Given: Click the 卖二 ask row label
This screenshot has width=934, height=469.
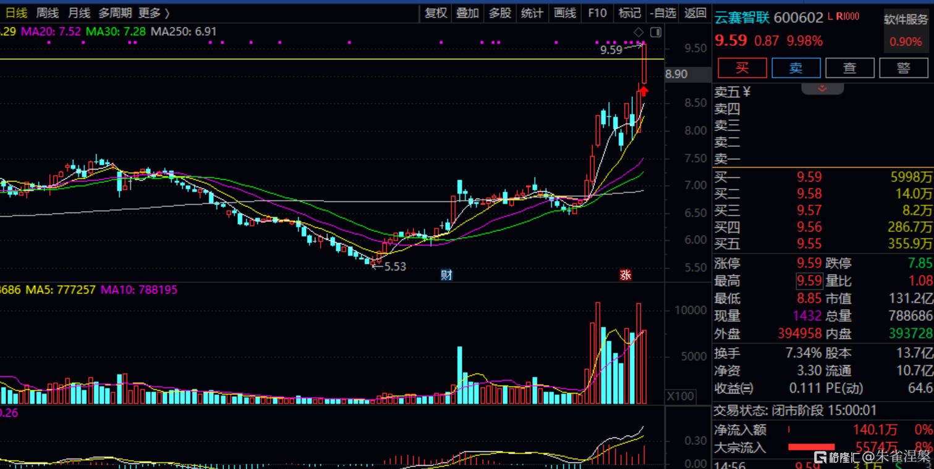Looking at the screenshot, I should pos(728,143).
